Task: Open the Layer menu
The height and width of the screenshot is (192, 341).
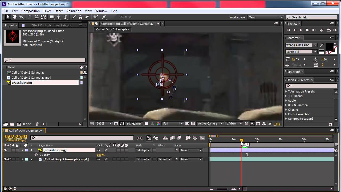Action: point(47,11)
